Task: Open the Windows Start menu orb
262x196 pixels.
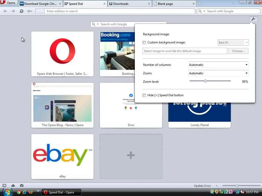Action: (x=7, y=192)
